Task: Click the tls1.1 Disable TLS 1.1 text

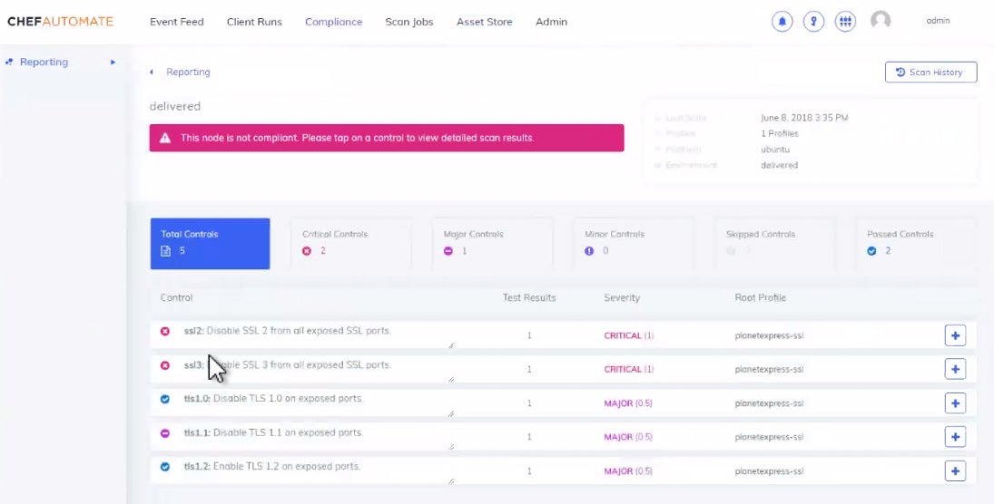Action: 273,433
